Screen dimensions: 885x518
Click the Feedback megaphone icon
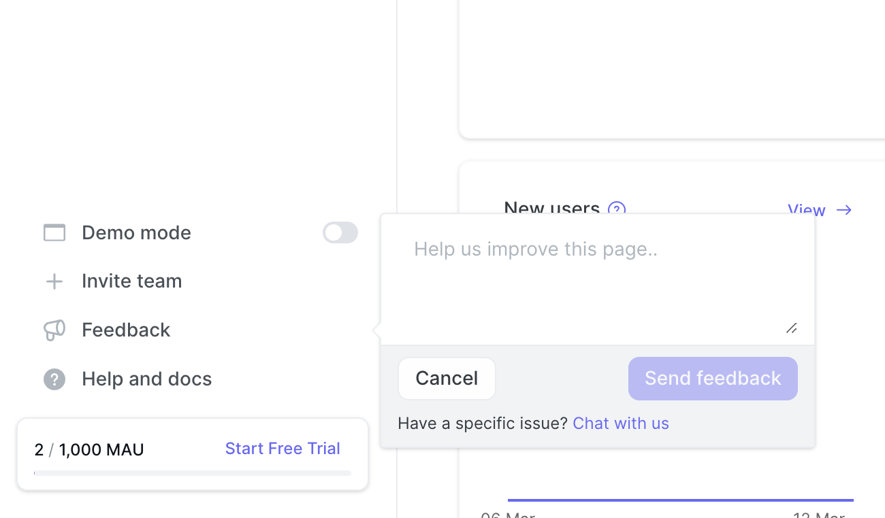point(54,330)
